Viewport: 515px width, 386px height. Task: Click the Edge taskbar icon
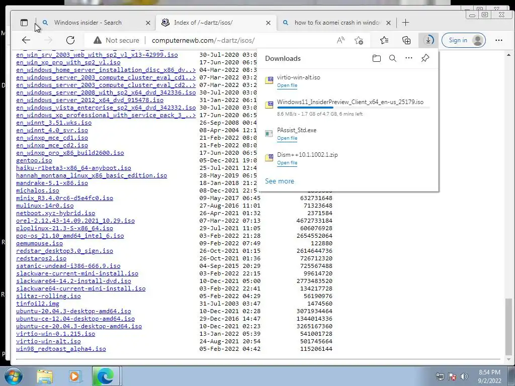(106, 376)
